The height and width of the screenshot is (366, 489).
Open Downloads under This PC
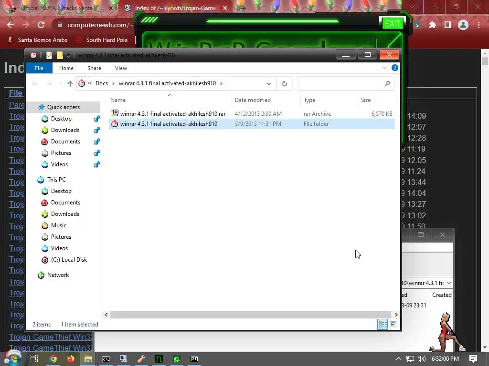point(65,214)
